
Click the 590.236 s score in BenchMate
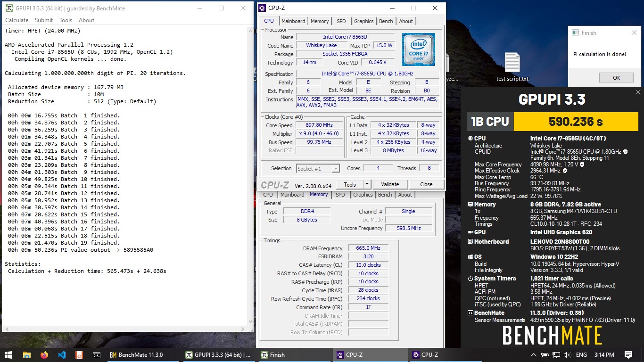coord(576,122)
